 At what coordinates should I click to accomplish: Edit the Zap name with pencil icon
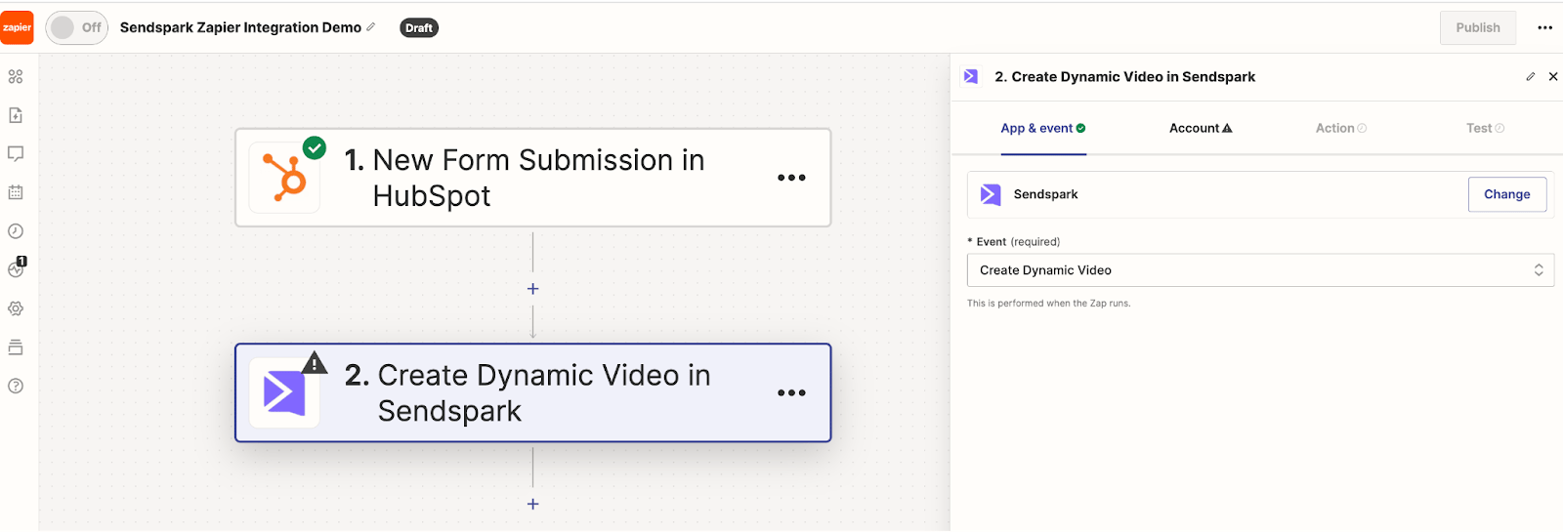click(371, 27)
